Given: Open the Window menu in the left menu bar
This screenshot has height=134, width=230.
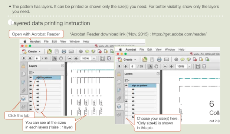Looking at the screenshot, I should pos(75,41).
